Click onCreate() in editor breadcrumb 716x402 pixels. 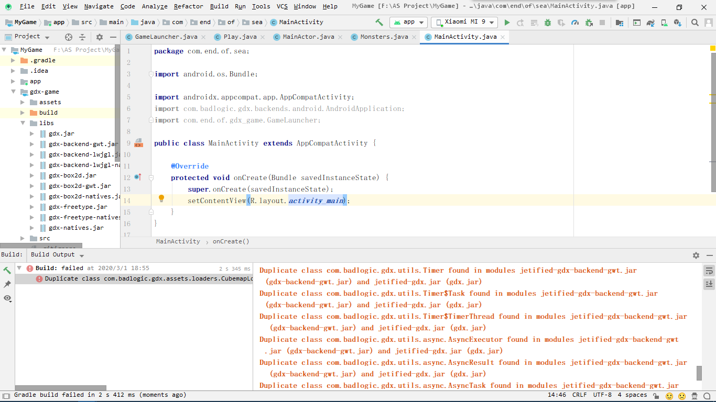231,242
